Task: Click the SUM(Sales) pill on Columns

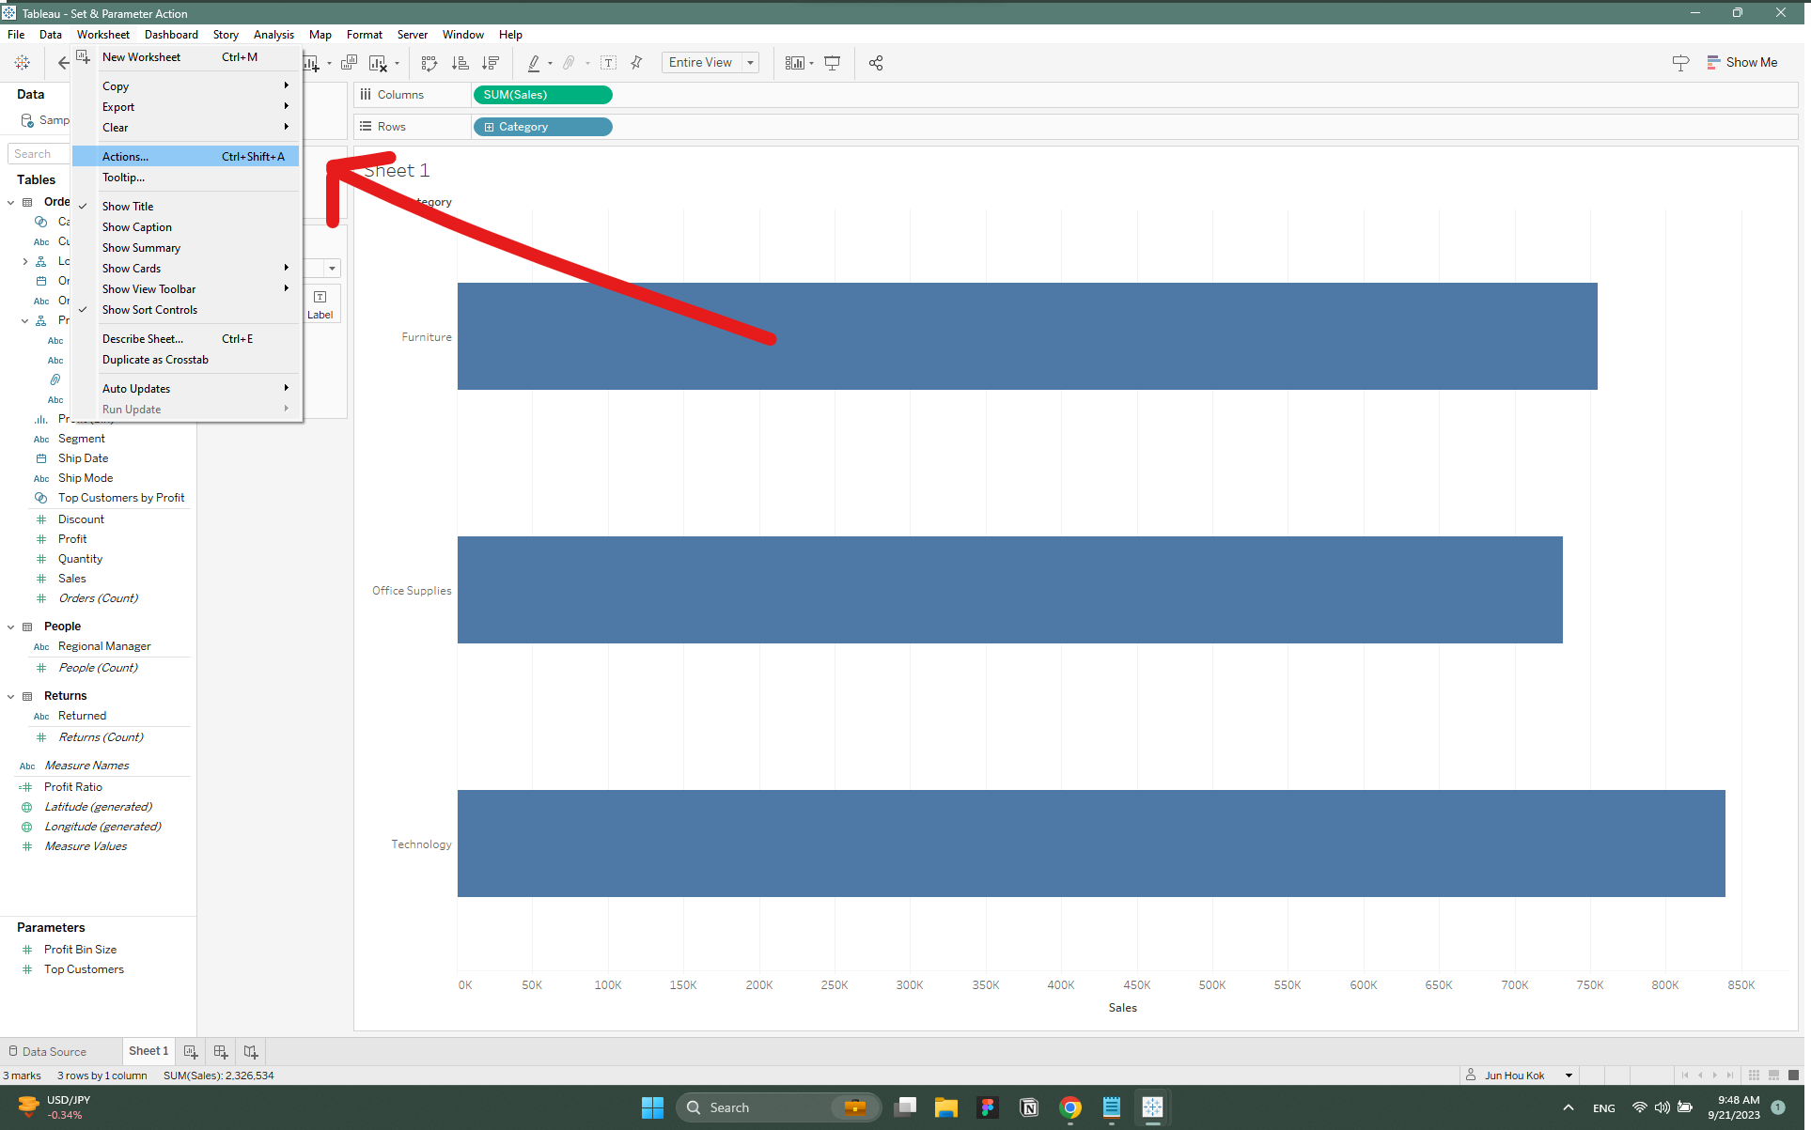Action: click(542, 95)
